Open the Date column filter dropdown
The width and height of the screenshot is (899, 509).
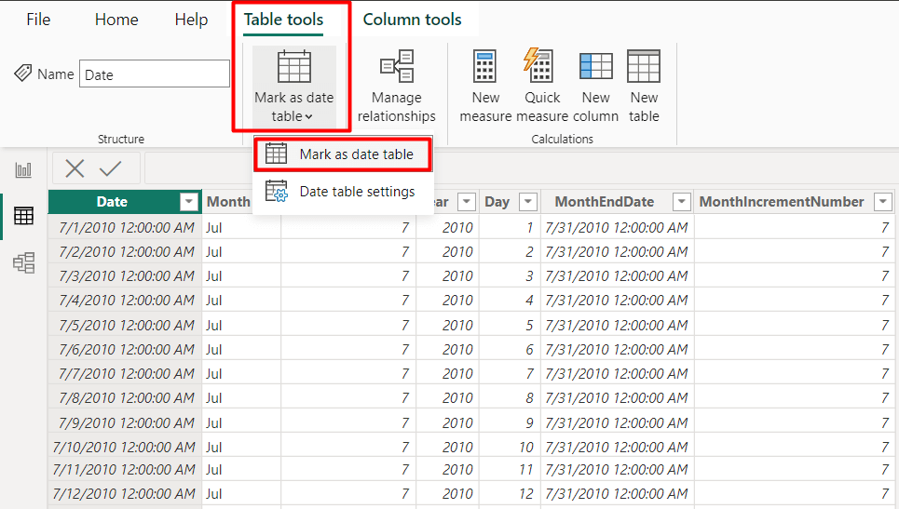pyautogui.click(x=188, y=202)
